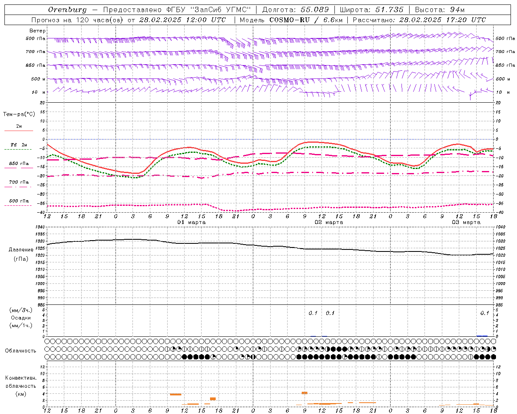
Task: Click the orange 4 km convective bar on 01 марта
Action: [x=176, y=394]
